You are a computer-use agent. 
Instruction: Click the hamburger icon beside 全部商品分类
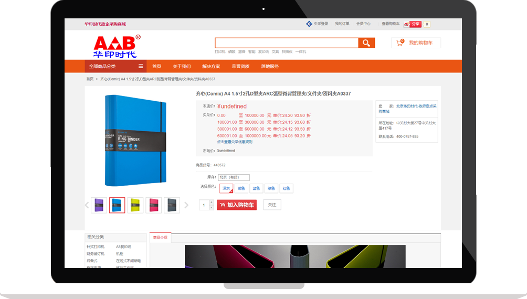pyautogui.click(x=141, y=67)
